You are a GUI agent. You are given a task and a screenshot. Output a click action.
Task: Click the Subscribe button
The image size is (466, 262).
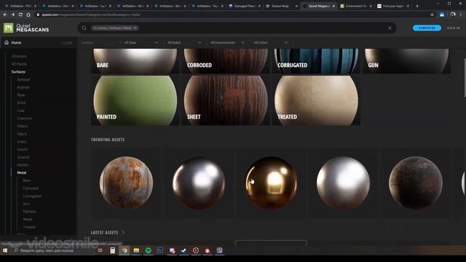pyautogui.click(x=427, y=28)
